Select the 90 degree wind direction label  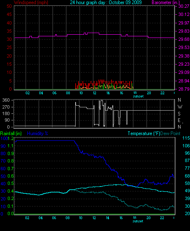coord(7,120)
